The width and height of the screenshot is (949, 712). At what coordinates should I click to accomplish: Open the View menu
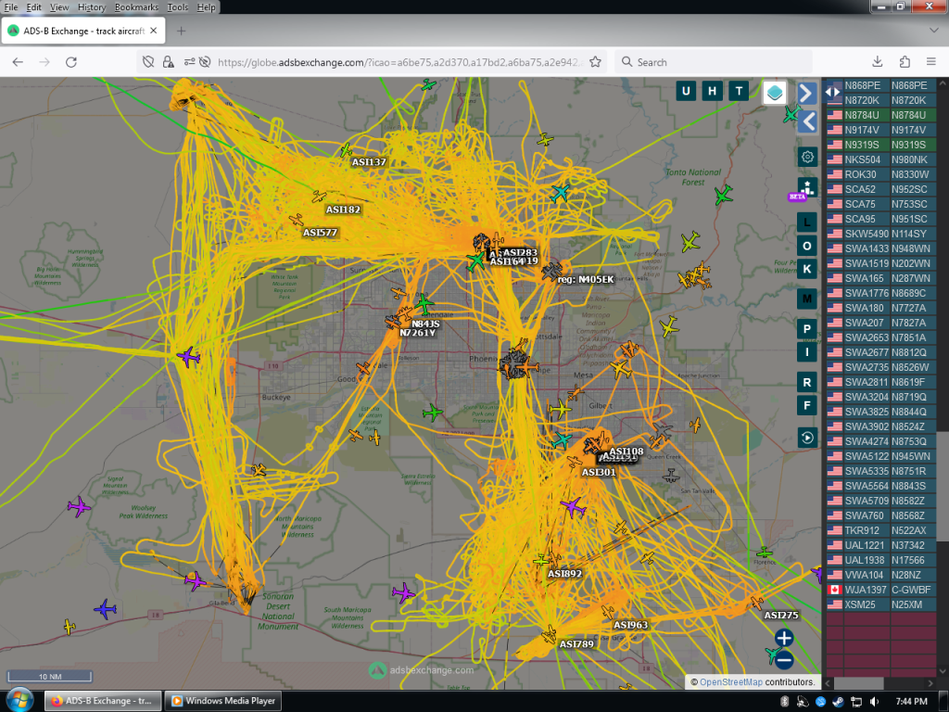click(59, 7)
